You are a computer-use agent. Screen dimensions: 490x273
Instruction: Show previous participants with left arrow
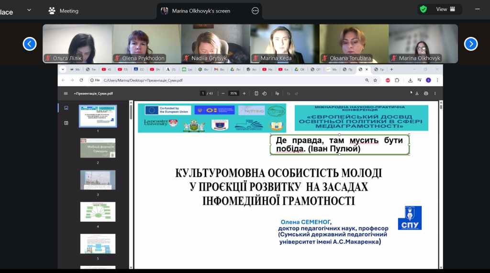30,44
